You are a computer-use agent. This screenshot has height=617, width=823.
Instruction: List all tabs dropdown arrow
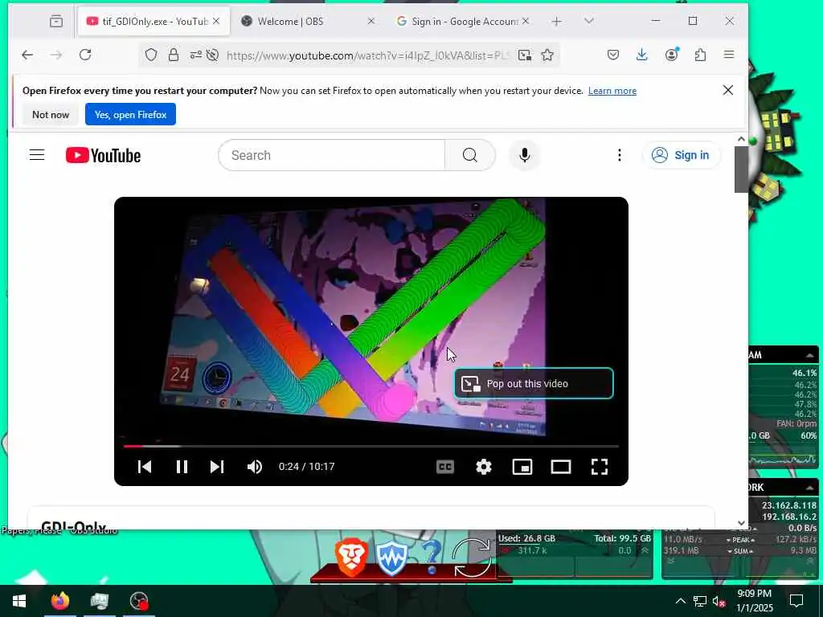coord(589,21)
